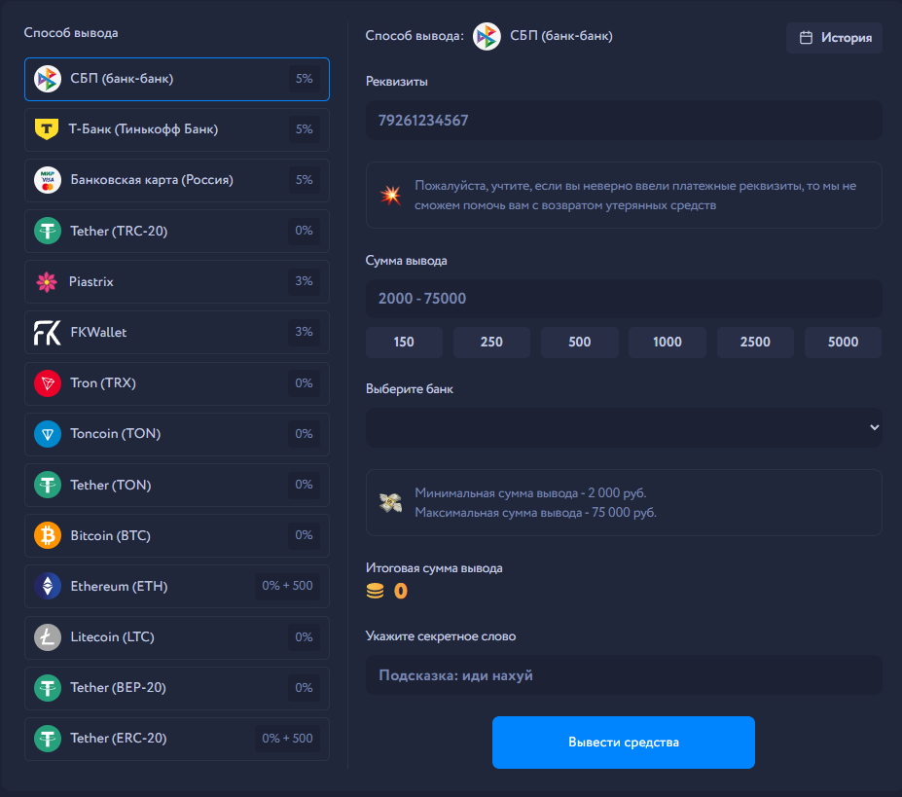Select the Toncoin (TON) icon
Screen dimensions: 902x797
pos(47,434)
